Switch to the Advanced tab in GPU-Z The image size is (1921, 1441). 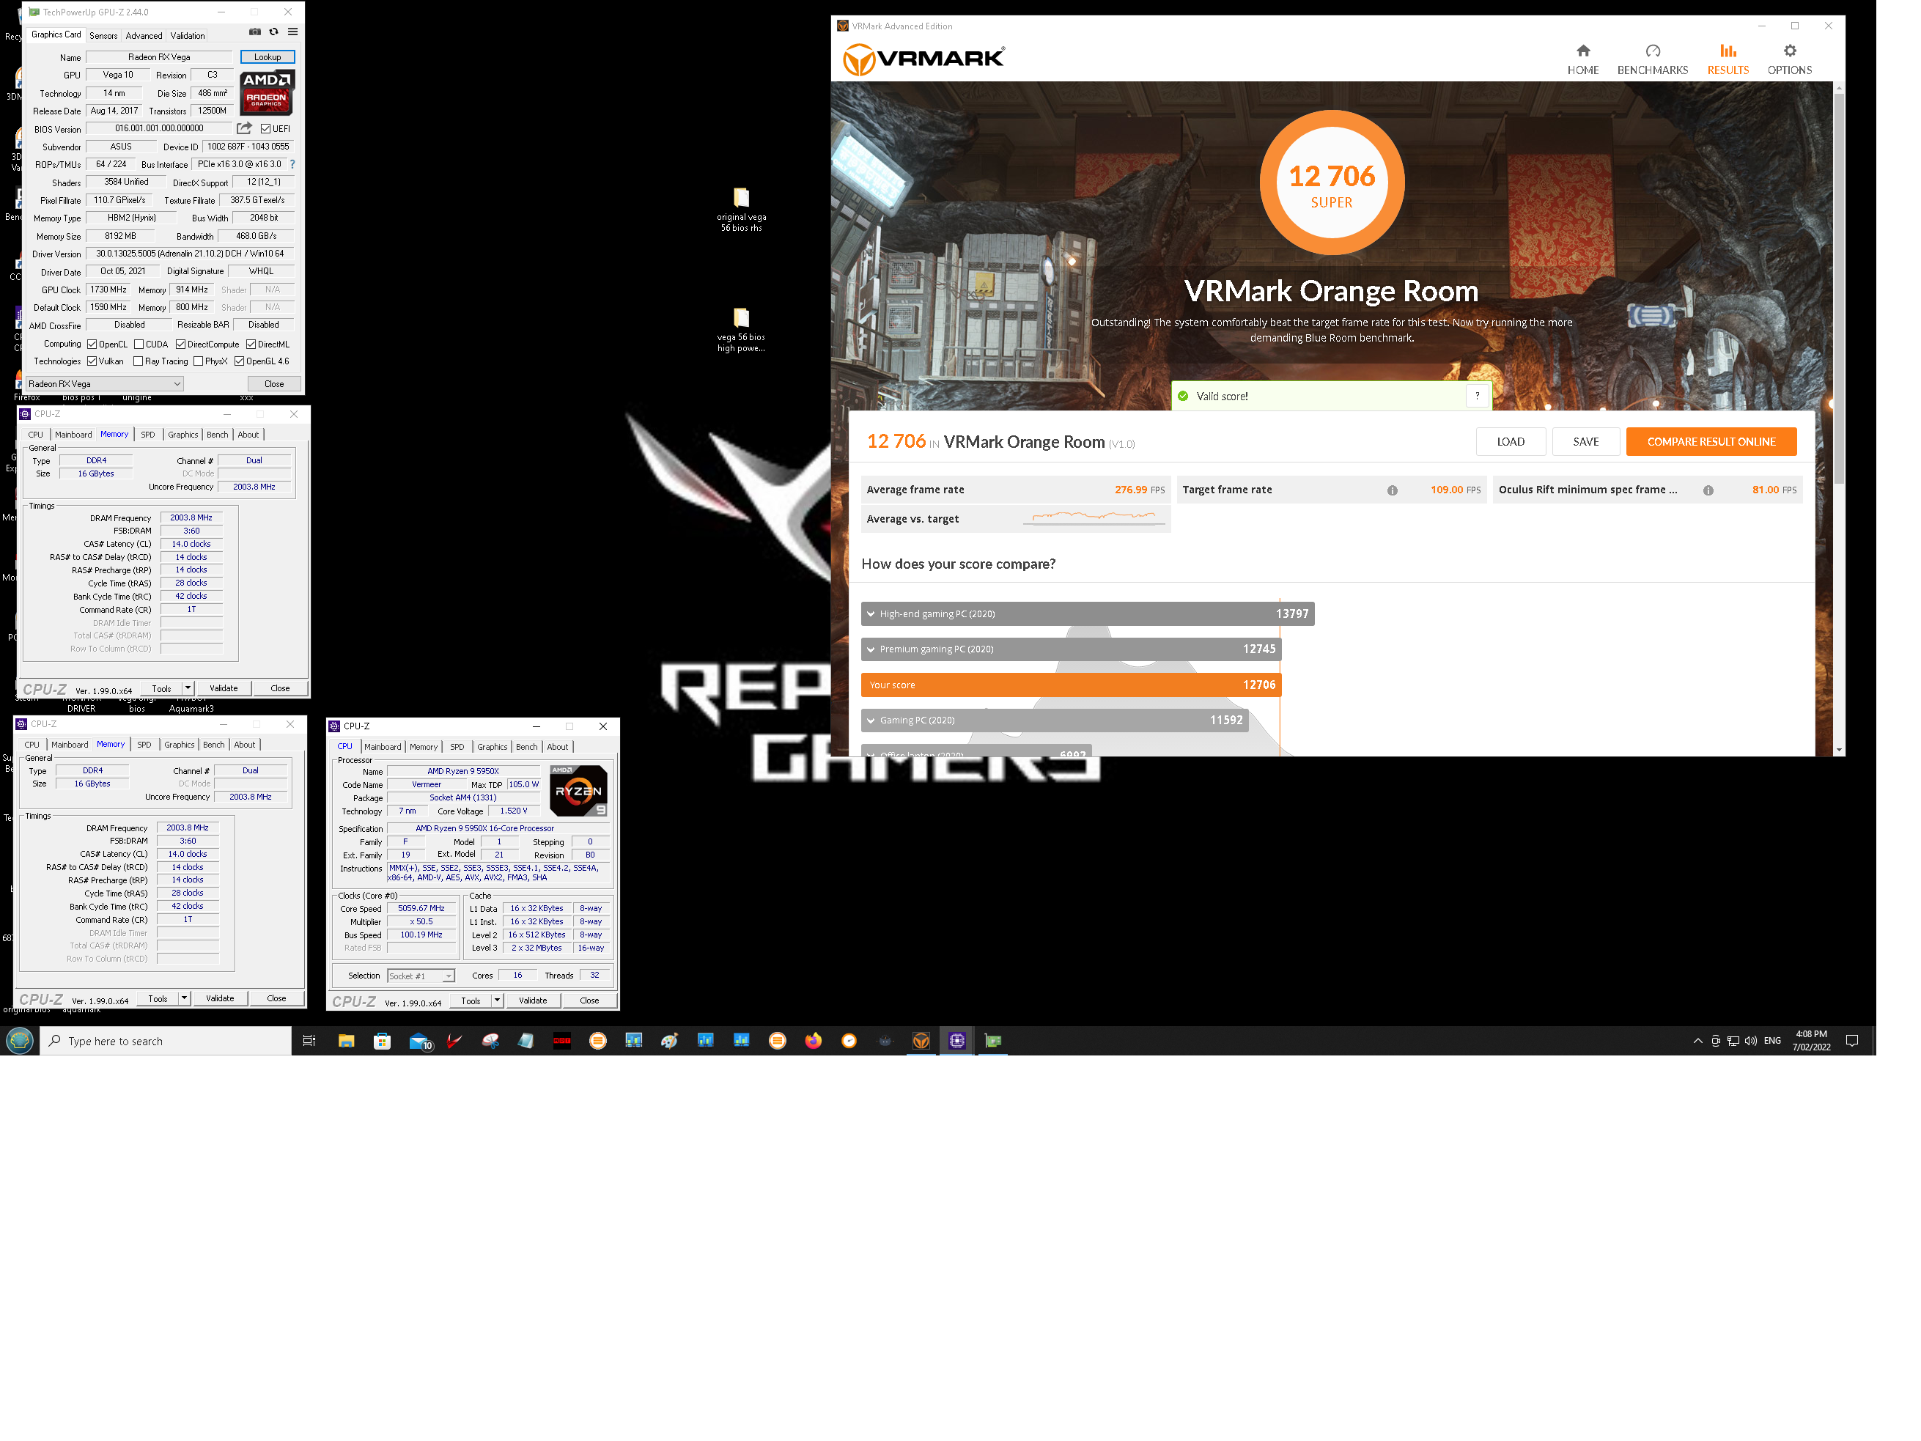pyautogui.click(x=144, y=36)
